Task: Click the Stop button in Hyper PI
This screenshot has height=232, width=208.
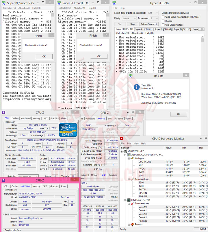Action: tap(132, 24)
